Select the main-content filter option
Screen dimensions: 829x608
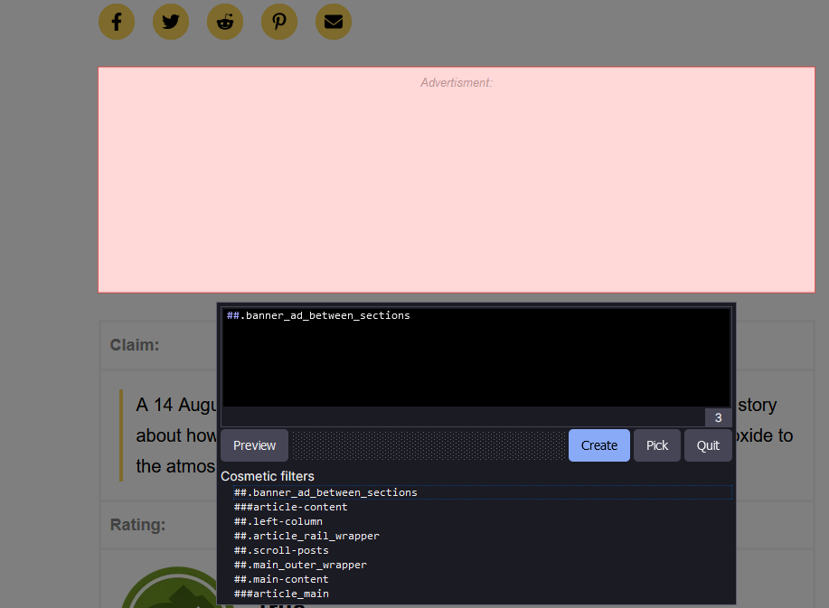(x=286, y=579)
